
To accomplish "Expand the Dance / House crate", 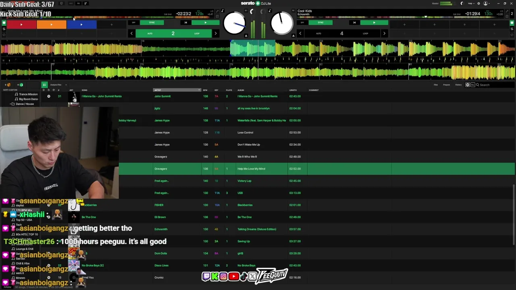I will (x=11, y=104).
